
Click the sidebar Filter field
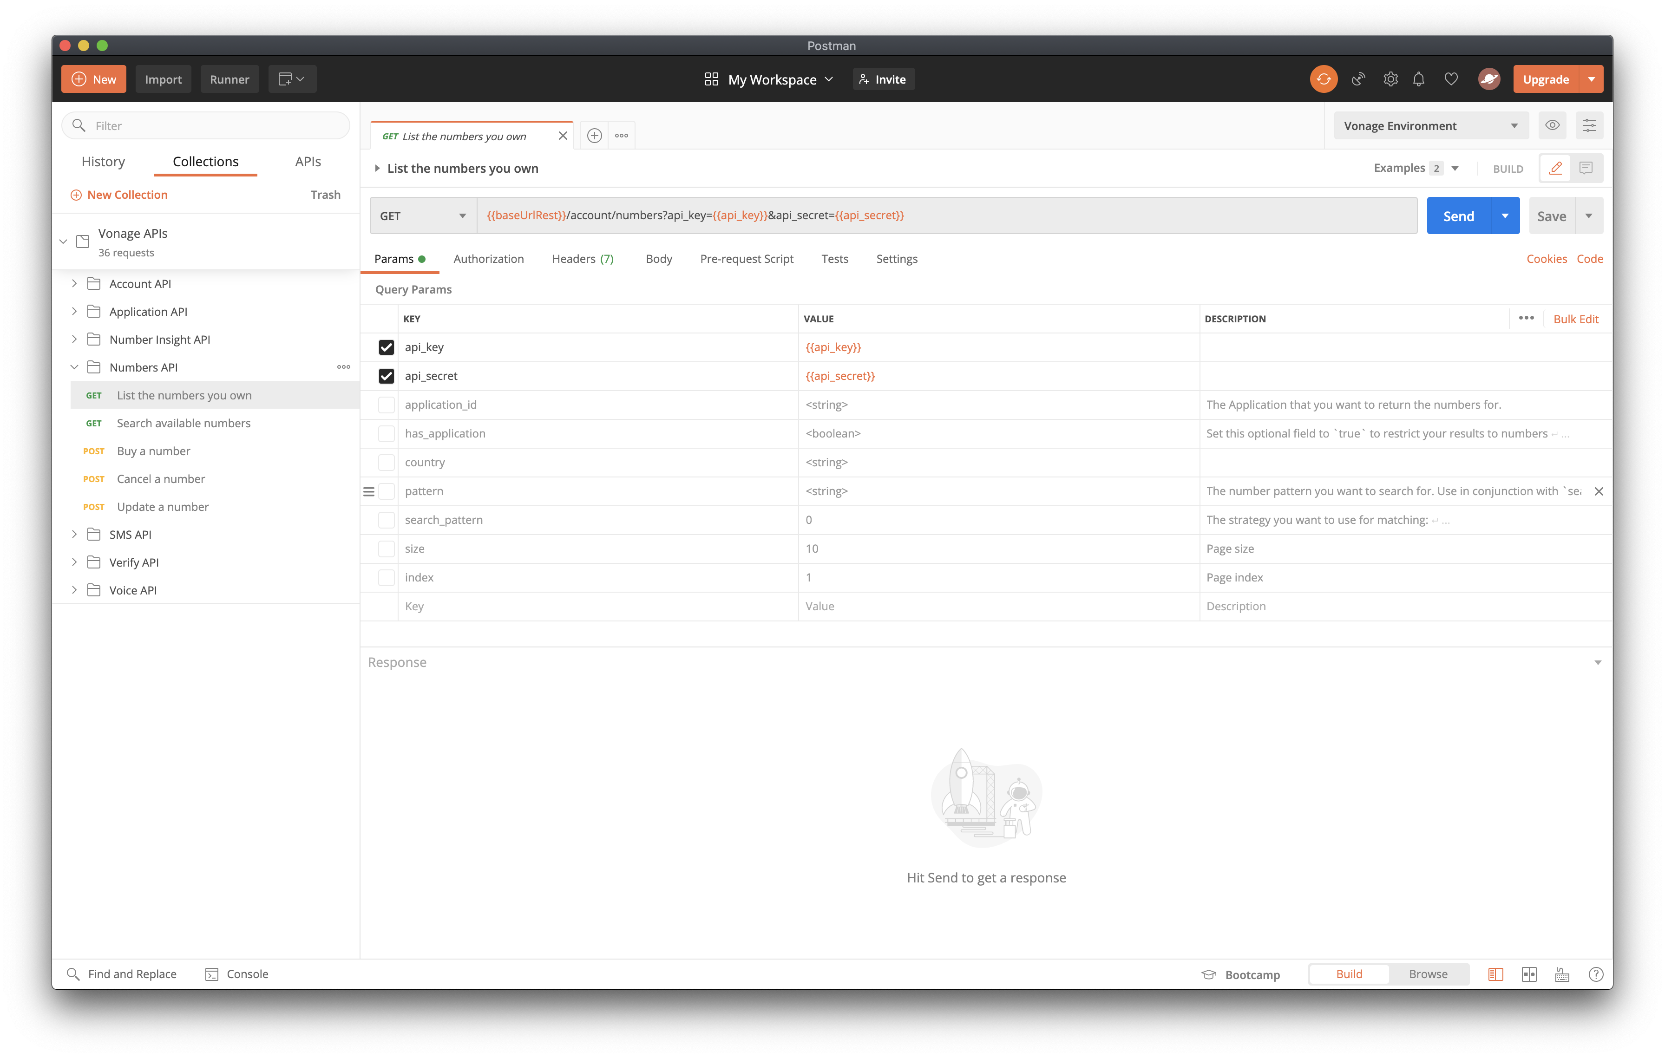(206, 126)
